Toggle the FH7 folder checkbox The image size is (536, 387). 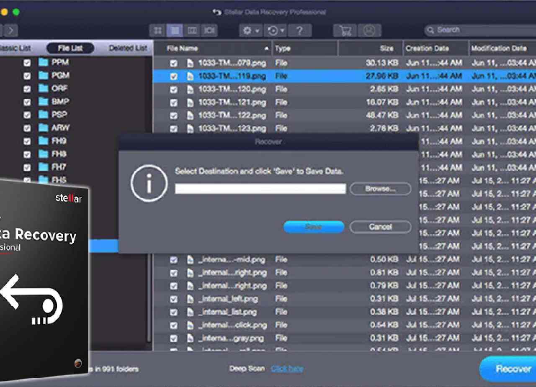27,168
